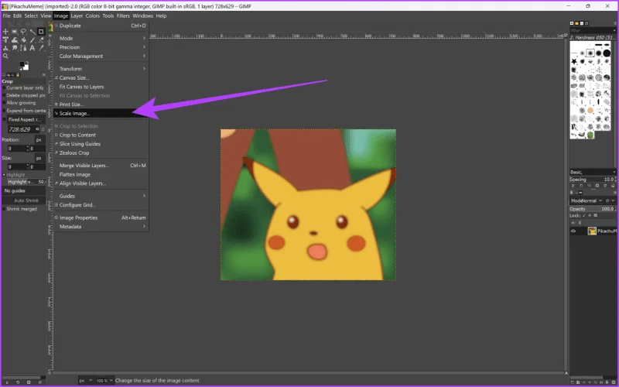Select the Eraser tool
The image size is (619, 387).
point(41,40)
